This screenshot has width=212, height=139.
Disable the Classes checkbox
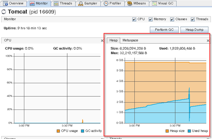pyautogui.click(x=172, y=19)
